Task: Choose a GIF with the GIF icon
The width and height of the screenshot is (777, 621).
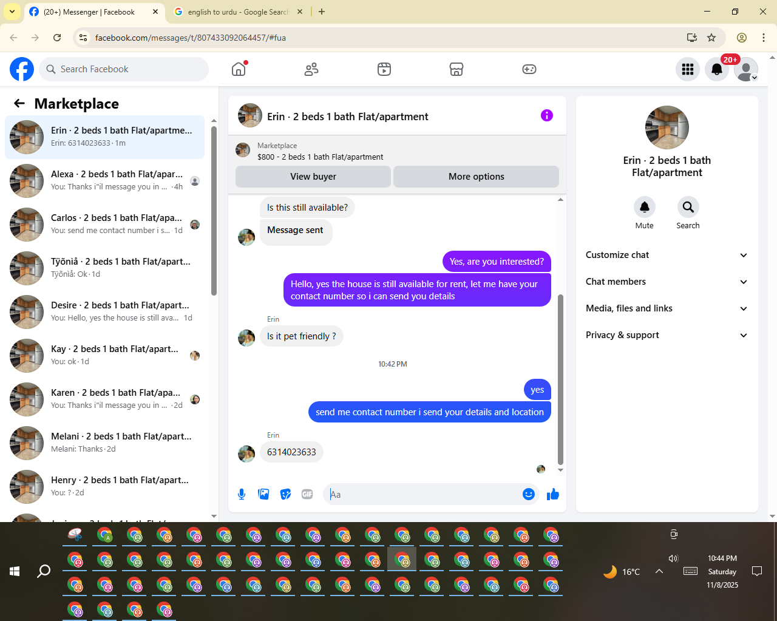Action: pos(307,494)
